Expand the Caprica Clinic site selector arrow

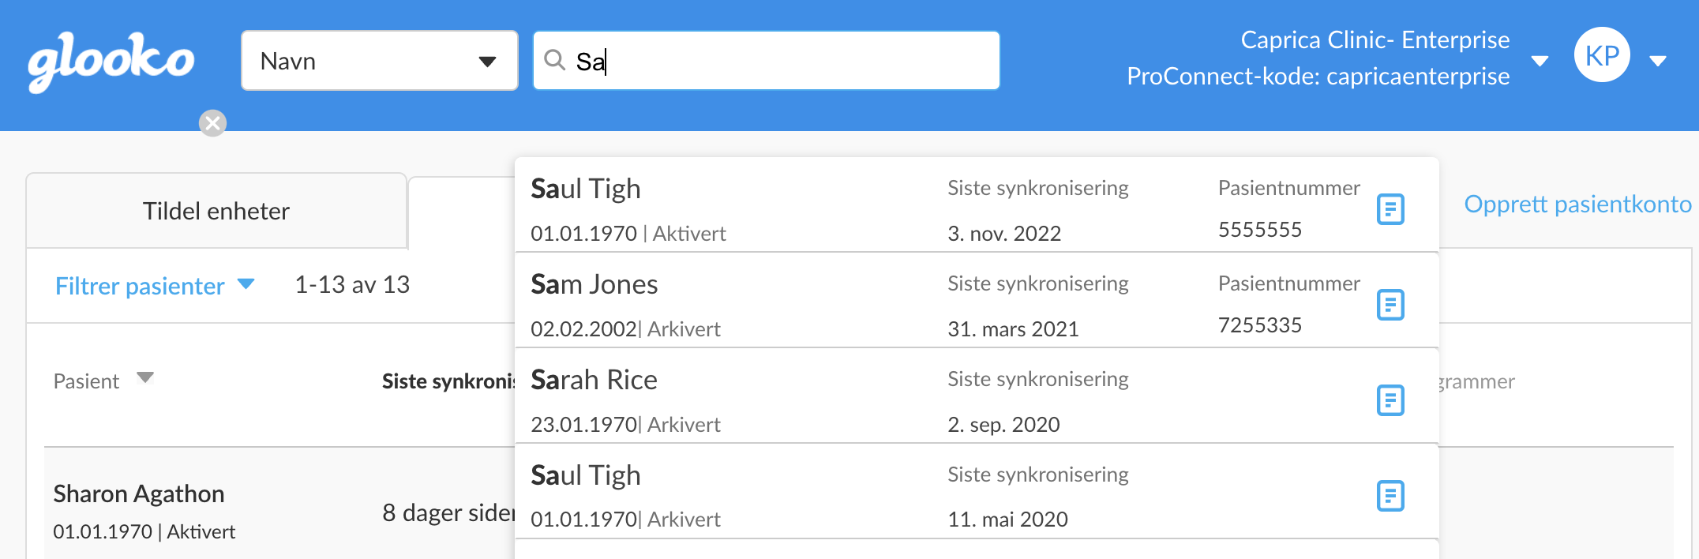(1540, 61)
